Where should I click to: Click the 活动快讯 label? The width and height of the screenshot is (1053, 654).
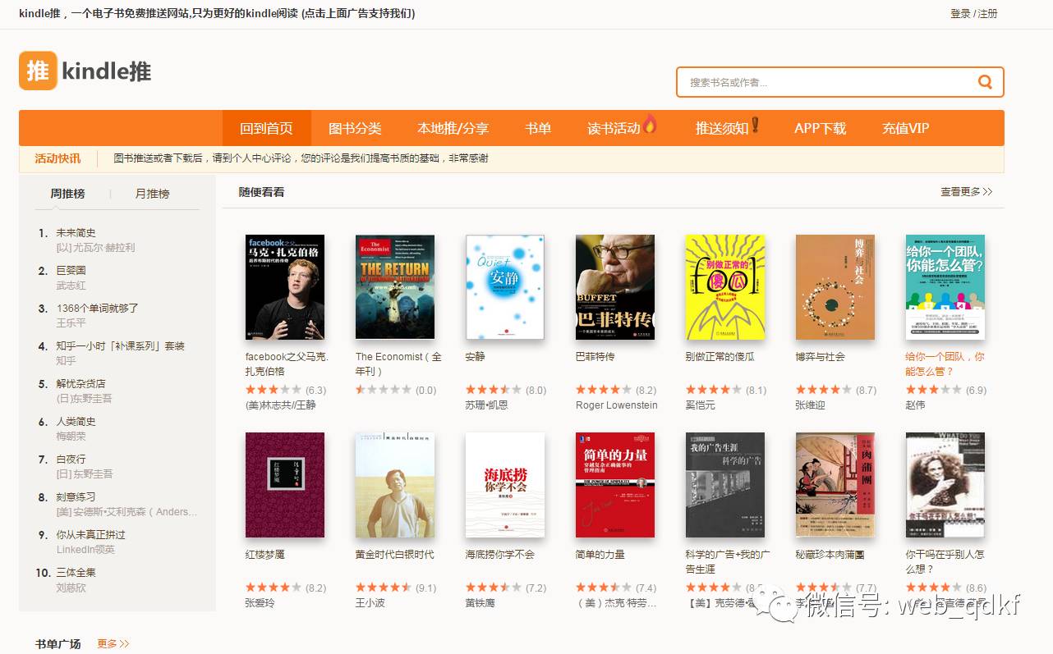click(57, 158)
